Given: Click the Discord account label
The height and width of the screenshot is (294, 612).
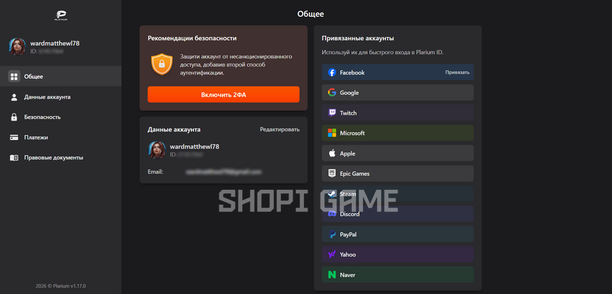Looking at the screenshot, I should coord(350,214).
